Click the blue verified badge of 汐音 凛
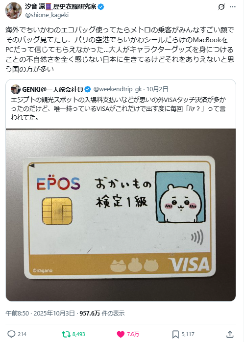Image resolution: width=244 pixels, height=342 pixels. pos(100,7)
